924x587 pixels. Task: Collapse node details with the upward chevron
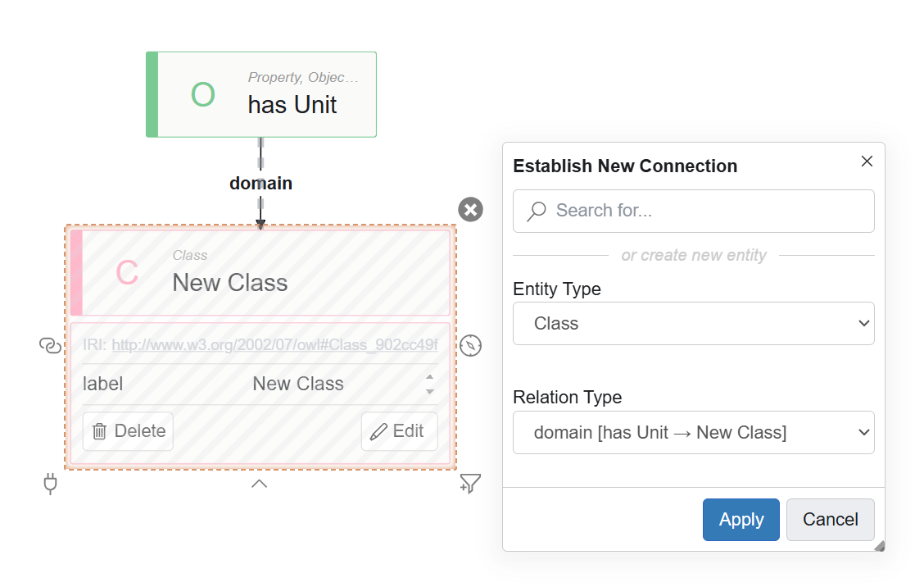pos(260,484)
